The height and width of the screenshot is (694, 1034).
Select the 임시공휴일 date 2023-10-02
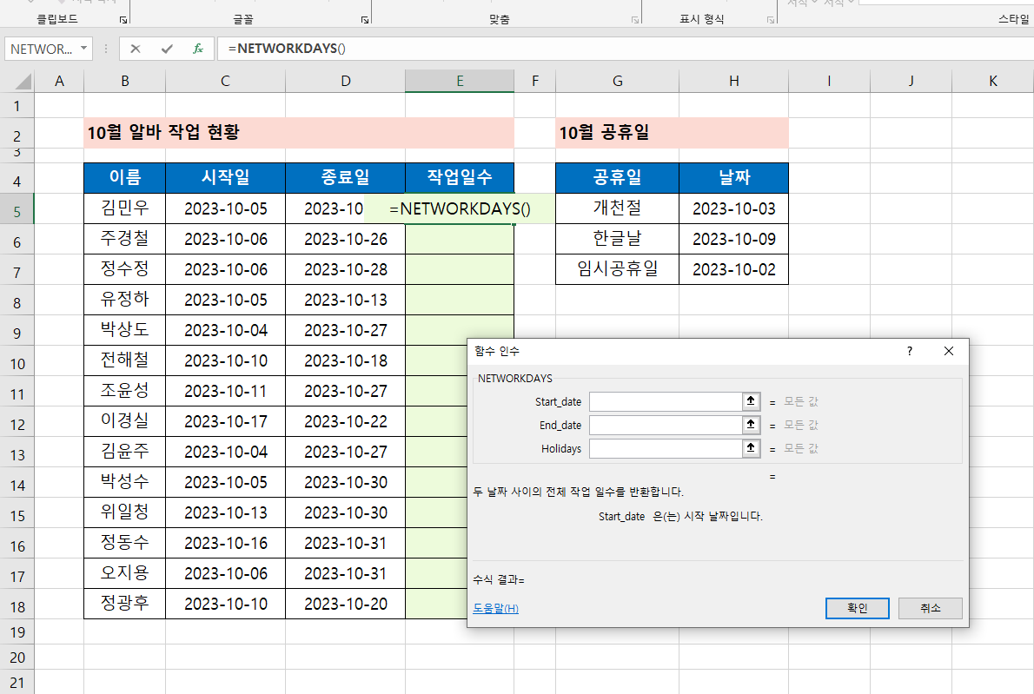pyautogui.click(x=734, y=269)
